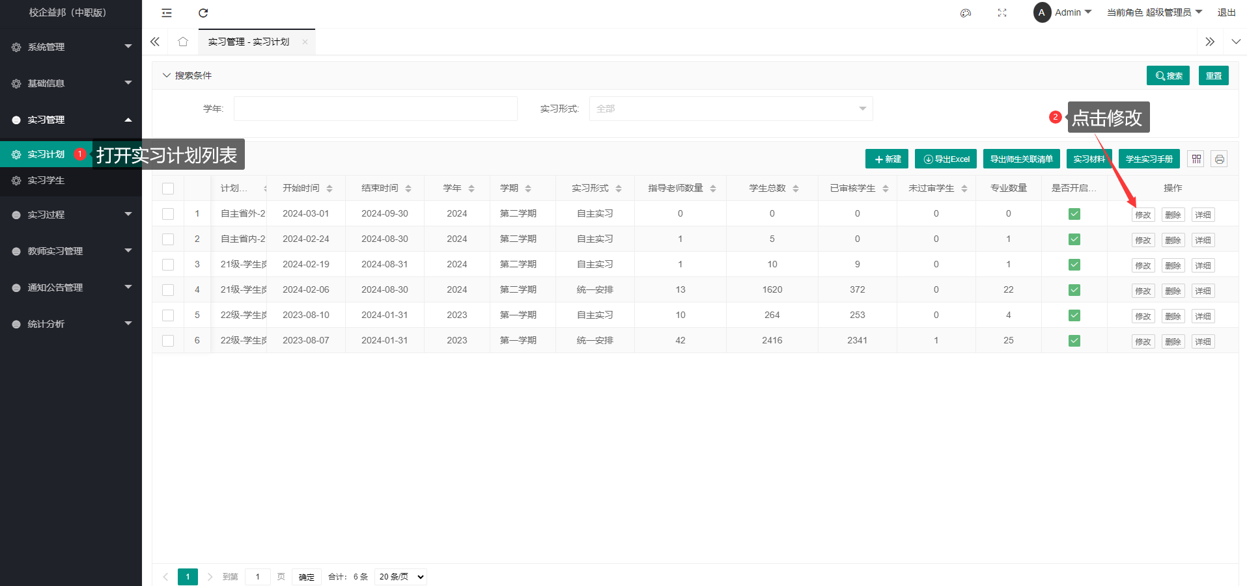Image resolution: width=1247 pixels, height=586 pixels.
Task: Click the refresh icon in top bar
Action: click(x=203, y=13)
